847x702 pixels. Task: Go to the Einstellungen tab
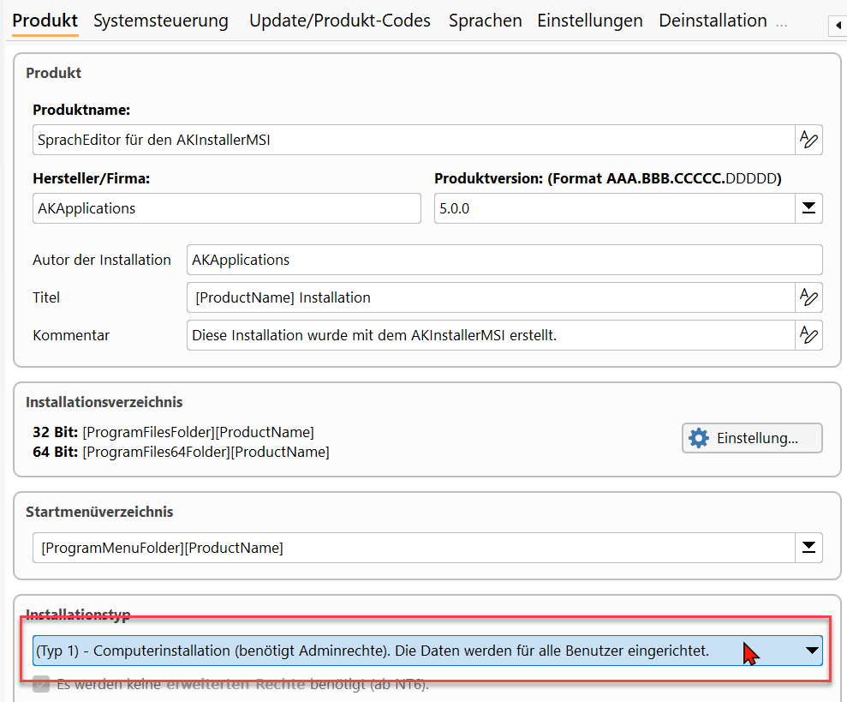tap(590, 21)
